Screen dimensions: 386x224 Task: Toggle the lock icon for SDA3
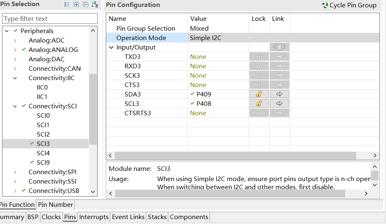(259, 94)
